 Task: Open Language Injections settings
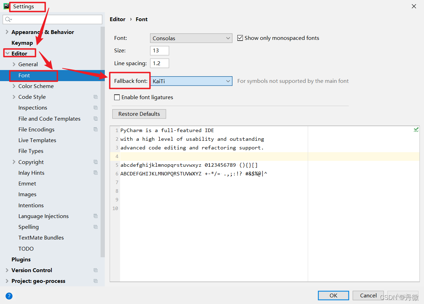point(43,216)
